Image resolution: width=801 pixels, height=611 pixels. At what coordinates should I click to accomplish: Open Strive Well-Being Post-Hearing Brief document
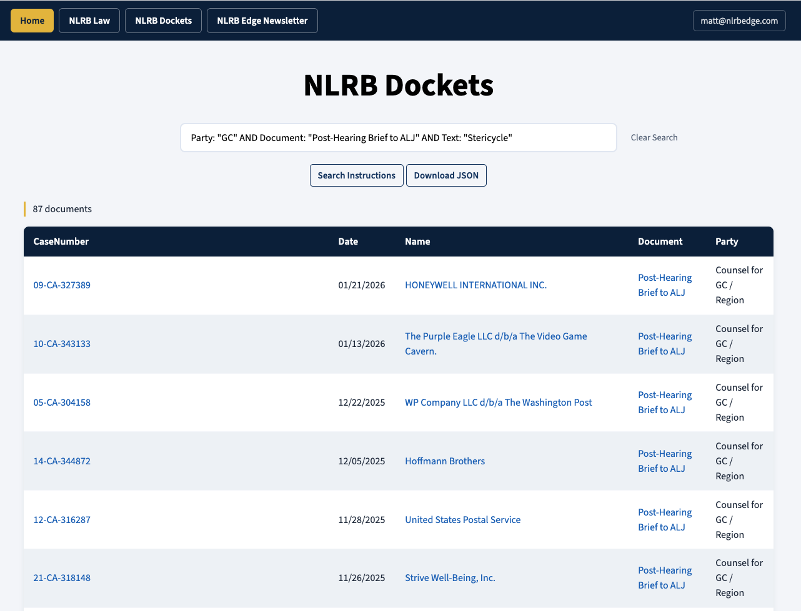pyautogui.click(x=665, y=578)
